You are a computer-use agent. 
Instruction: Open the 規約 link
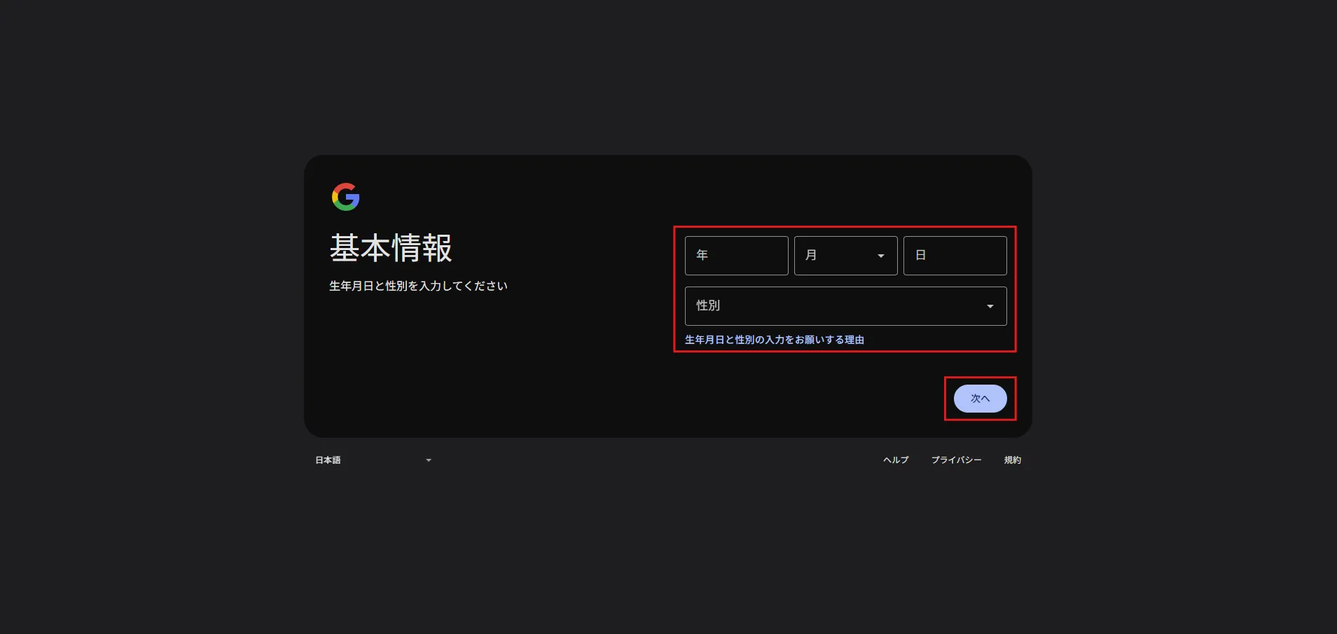1012,460
